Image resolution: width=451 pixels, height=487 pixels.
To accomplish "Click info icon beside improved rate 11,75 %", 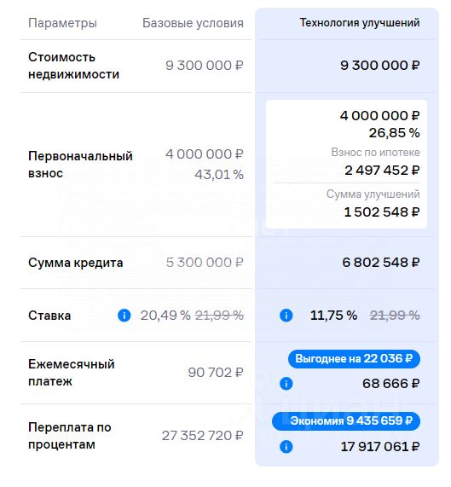I will [286, 316].
